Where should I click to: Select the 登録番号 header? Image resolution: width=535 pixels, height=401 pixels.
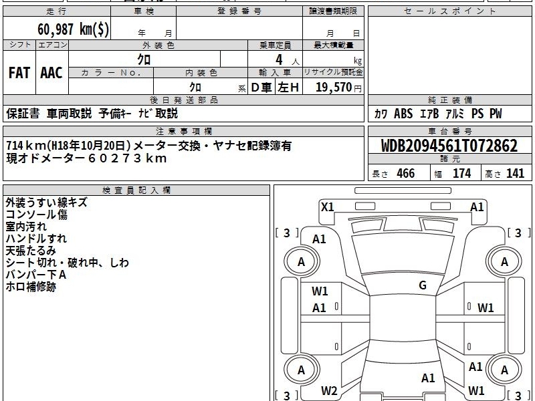[x=239, y=11]
